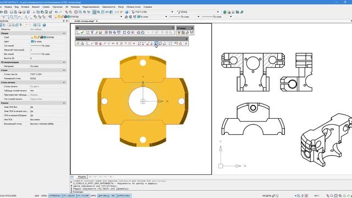Click the blue globe icon in top toolbar

(127, 12)
